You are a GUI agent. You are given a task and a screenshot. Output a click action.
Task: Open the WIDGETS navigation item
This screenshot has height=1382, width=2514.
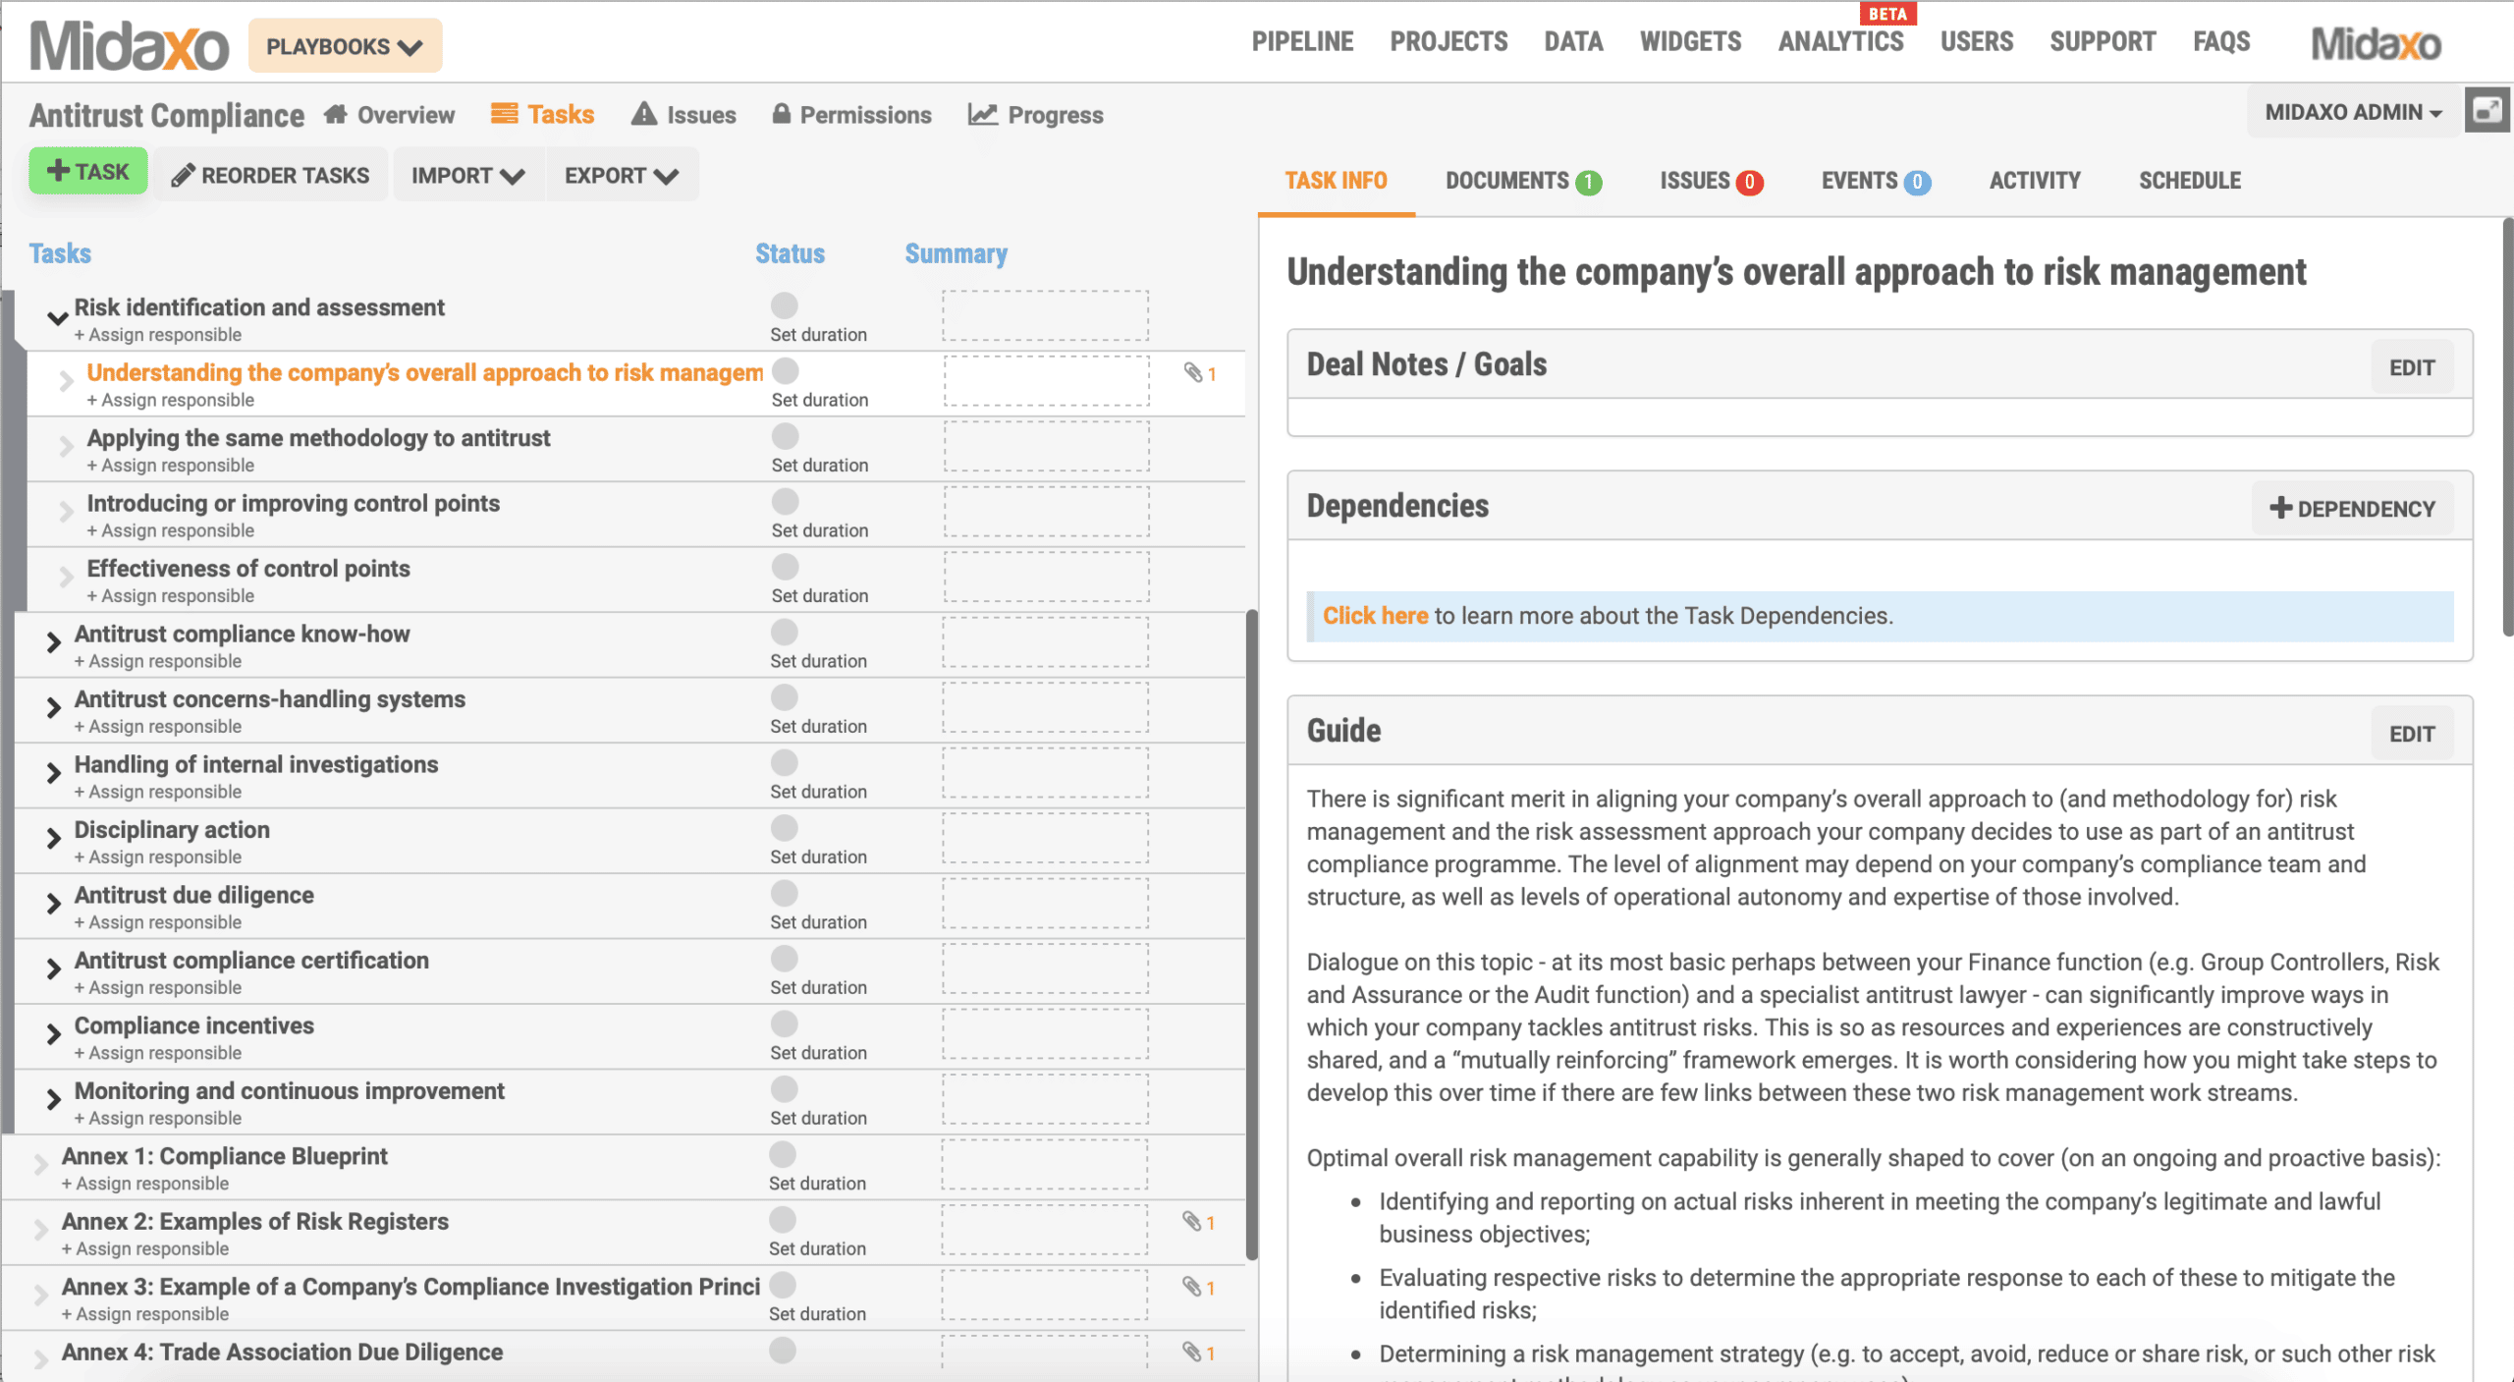pos(1690,42)
